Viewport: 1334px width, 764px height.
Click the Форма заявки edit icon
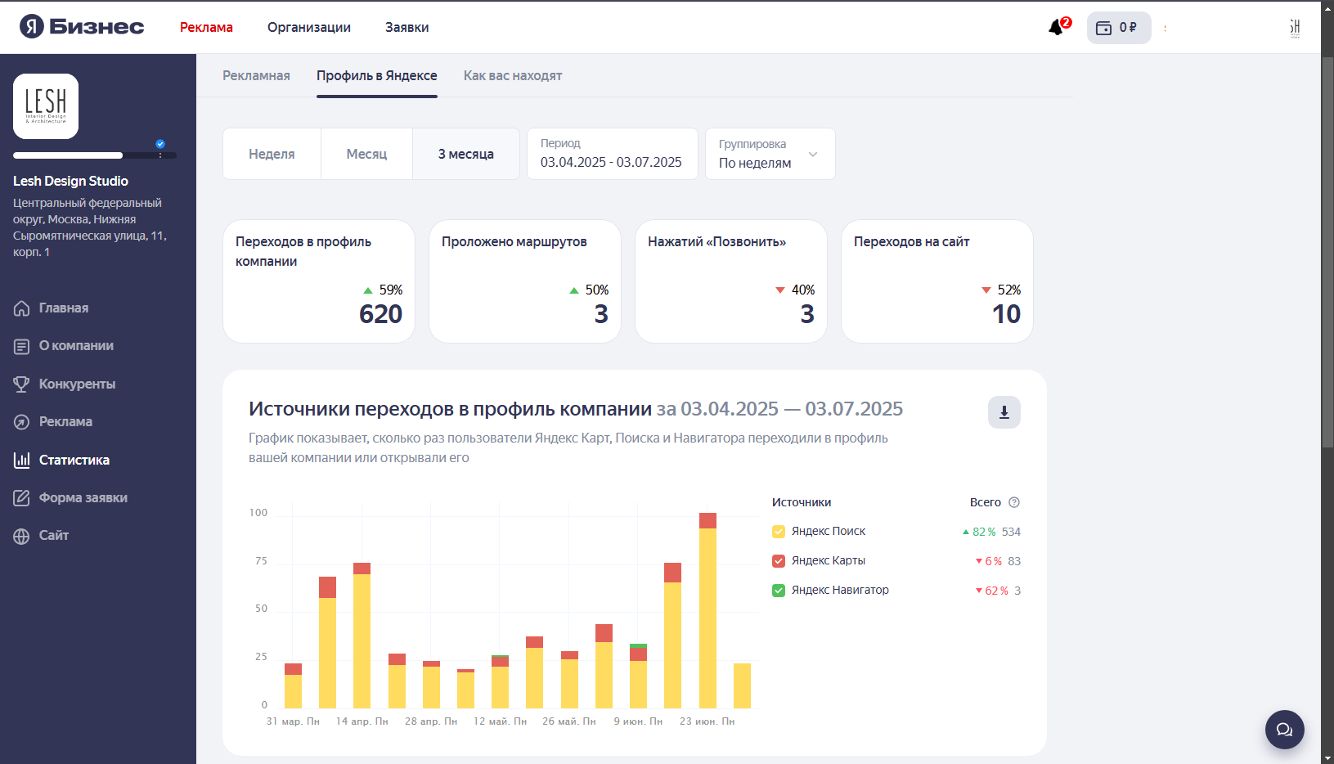(x=22, y=498)
